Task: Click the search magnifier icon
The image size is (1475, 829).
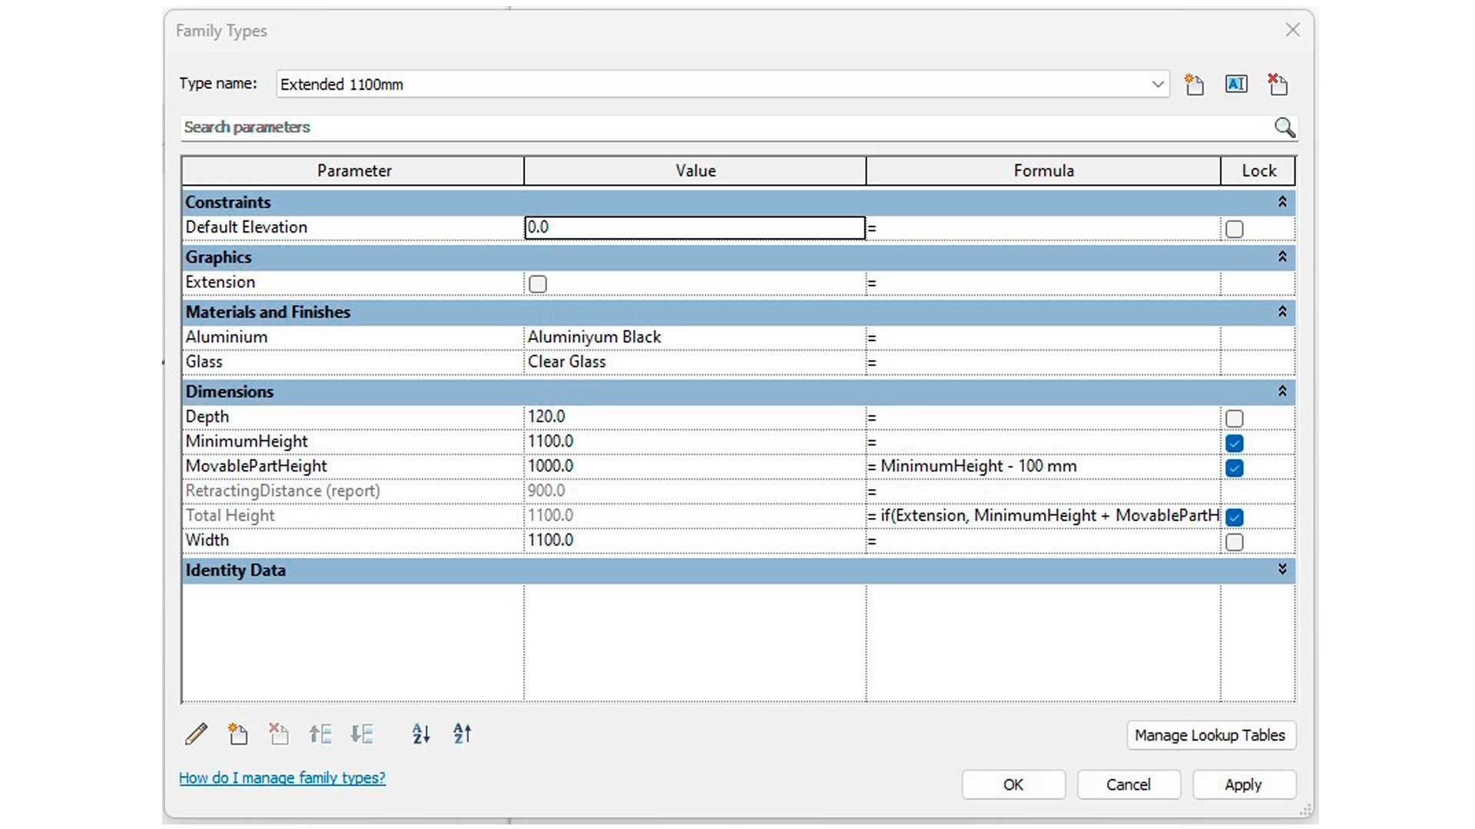Action: pos(1284,127)
